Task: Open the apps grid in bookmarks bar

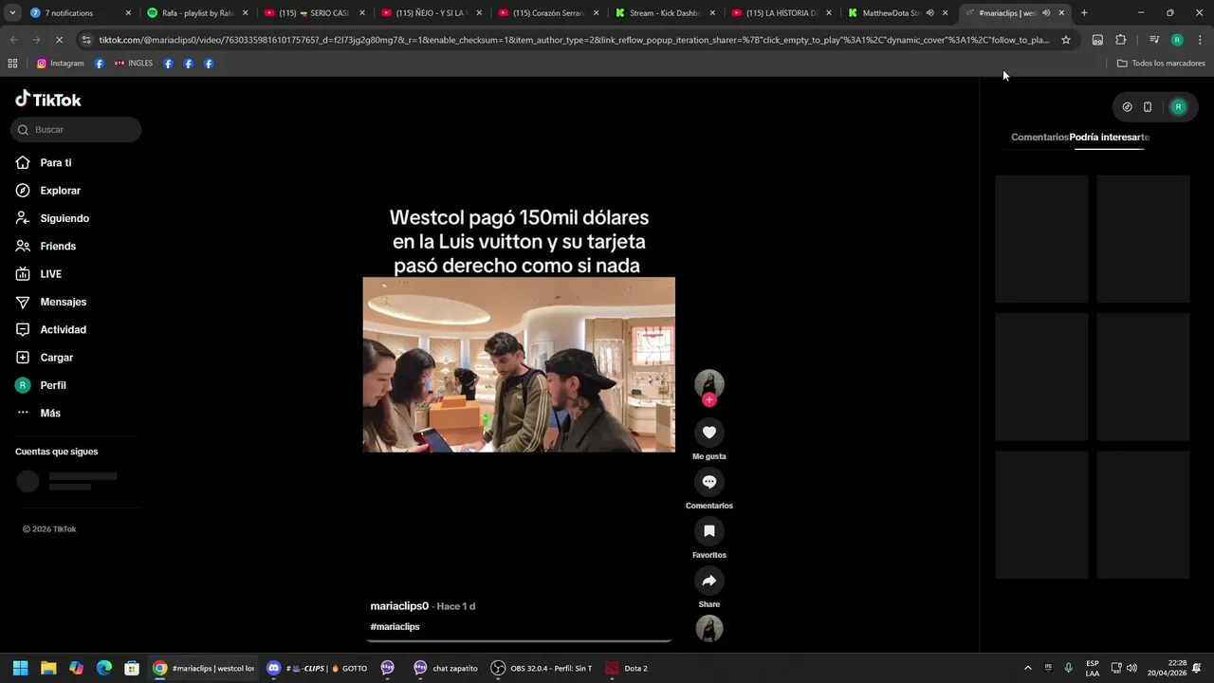Action: [x=12, y=64]
